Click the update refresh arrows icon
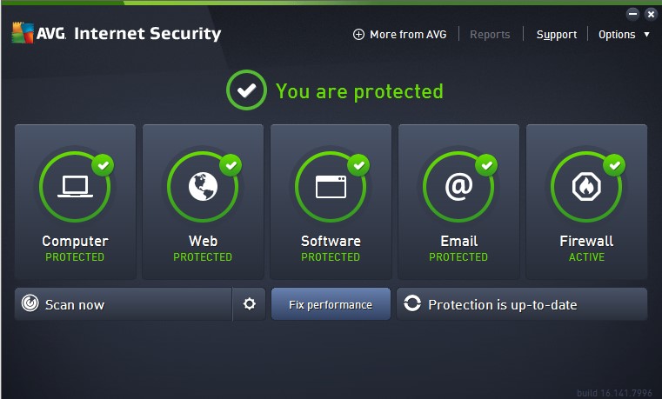This screenshot has width=662, height=399. pos(412,304)
